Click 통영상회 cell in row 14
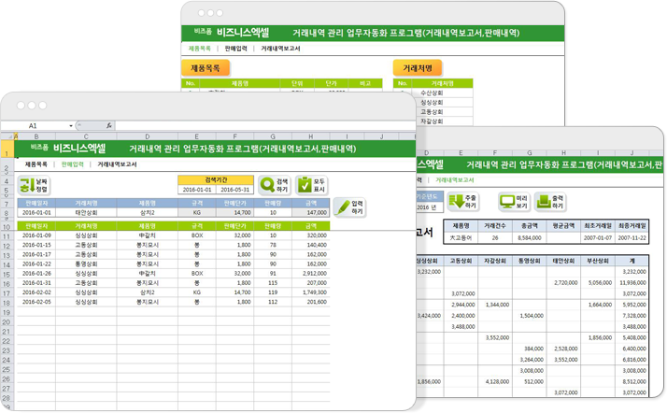This screenshot has height=413, width=667. [86, 264]
